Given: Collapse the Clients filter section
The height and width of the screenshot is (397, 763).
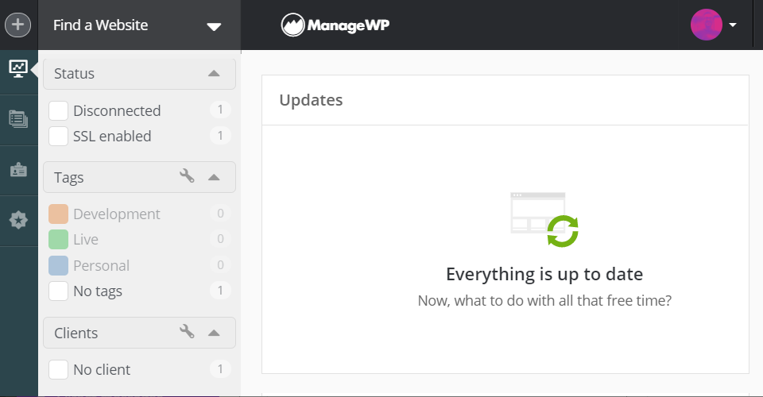Looking at the screenshot, I should pos(213,332).
